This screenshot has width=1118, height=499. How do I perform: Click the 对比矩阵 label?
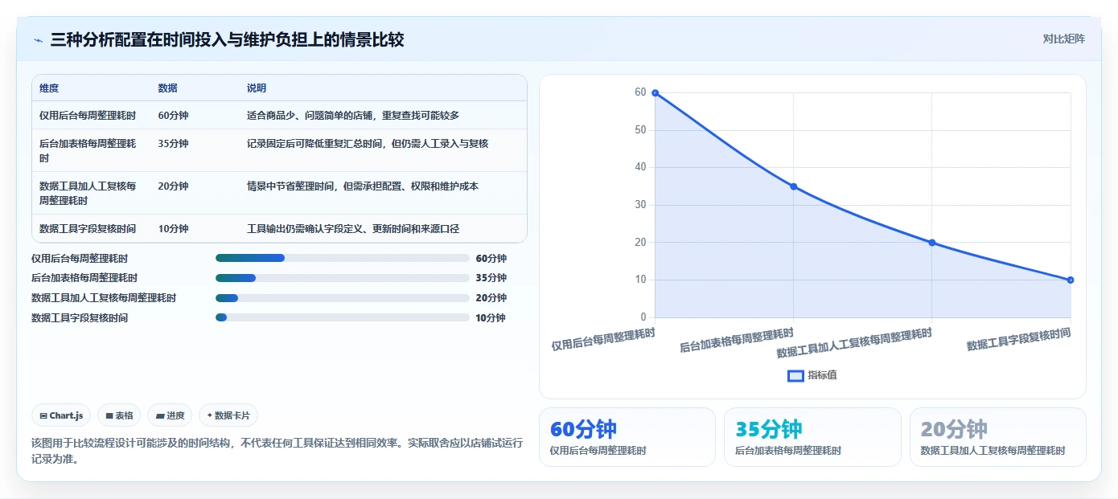click(1063, 39)
